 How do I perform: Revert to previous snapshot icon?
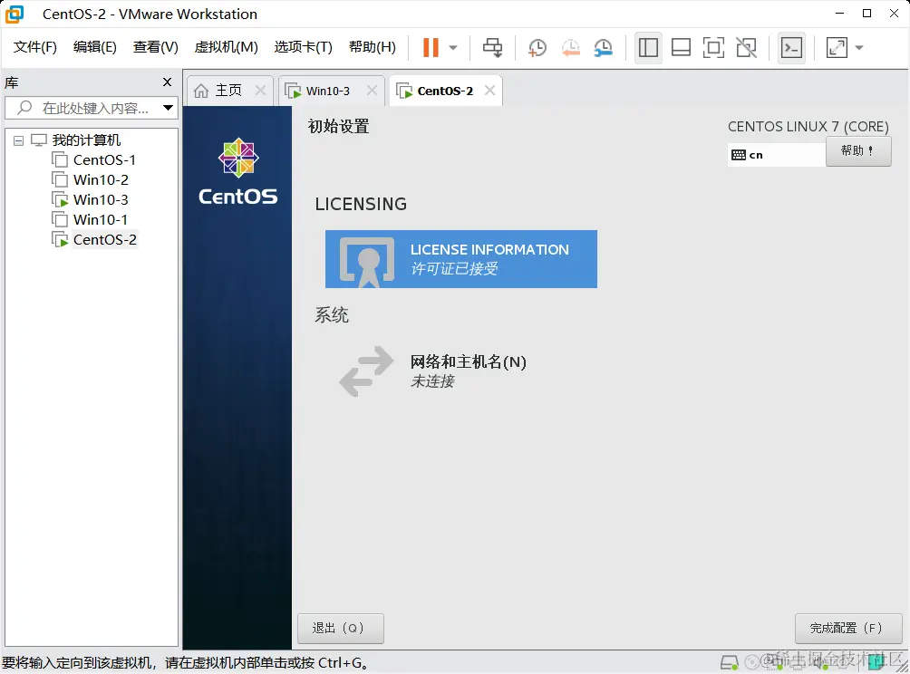click(570, 48)
